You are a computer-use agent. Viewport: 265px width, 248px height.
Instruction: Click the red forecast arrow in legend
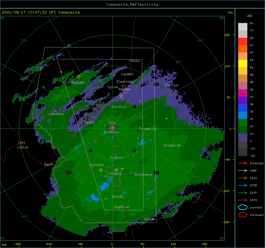[243, 163]
